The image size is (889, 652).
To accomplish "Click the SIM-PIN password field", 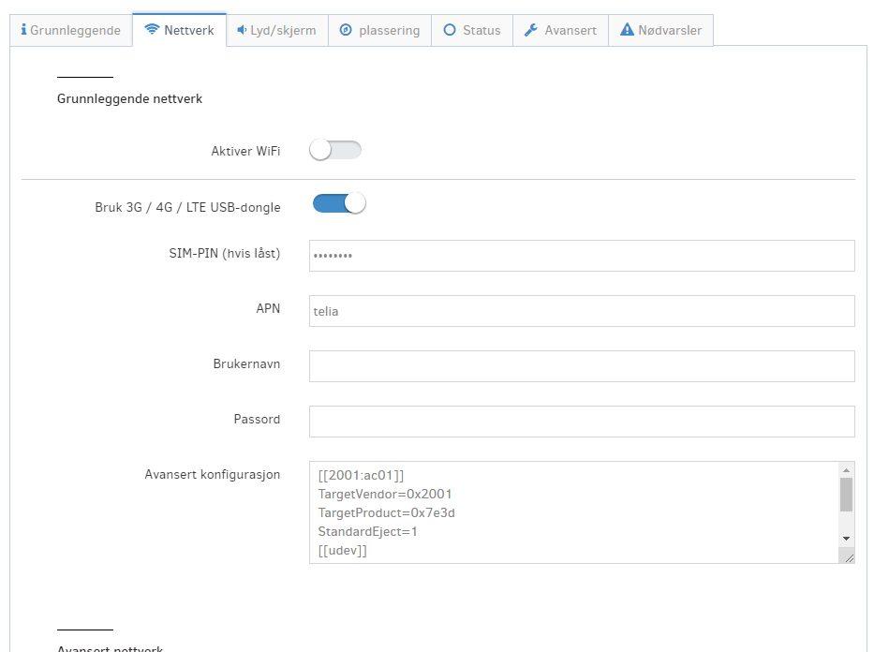I will click(581, 256).
